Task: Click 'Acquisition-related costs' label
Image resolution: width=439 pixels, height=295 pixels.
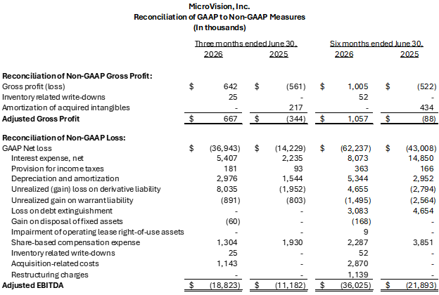Action: (x=55, y=263)
